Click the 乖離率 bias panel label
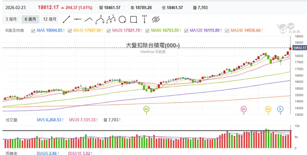 [x=11, y=153]
